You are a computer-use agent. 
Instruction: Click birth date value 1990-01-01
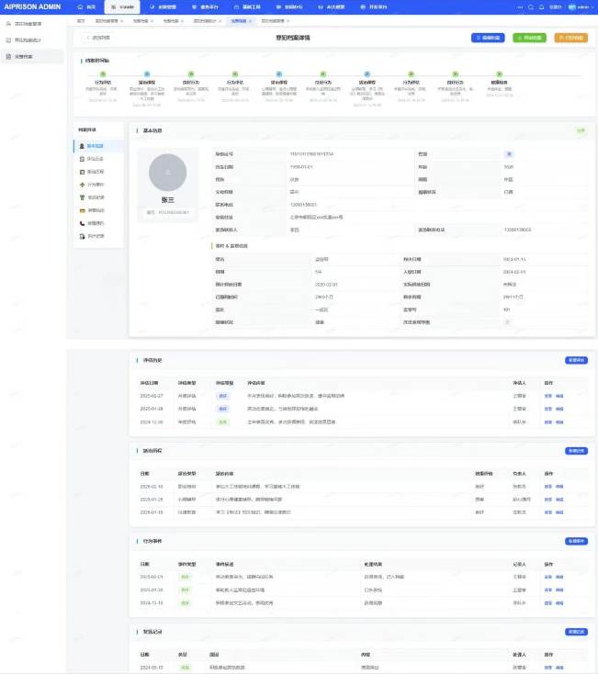(301, 167)
